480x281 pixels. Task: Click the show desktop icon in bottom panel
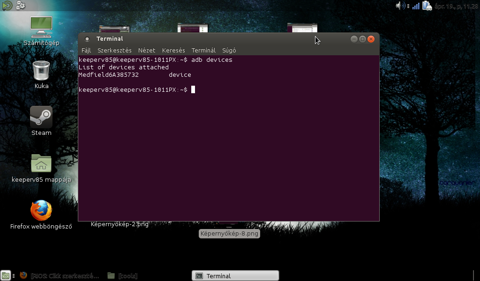[6, 275]
